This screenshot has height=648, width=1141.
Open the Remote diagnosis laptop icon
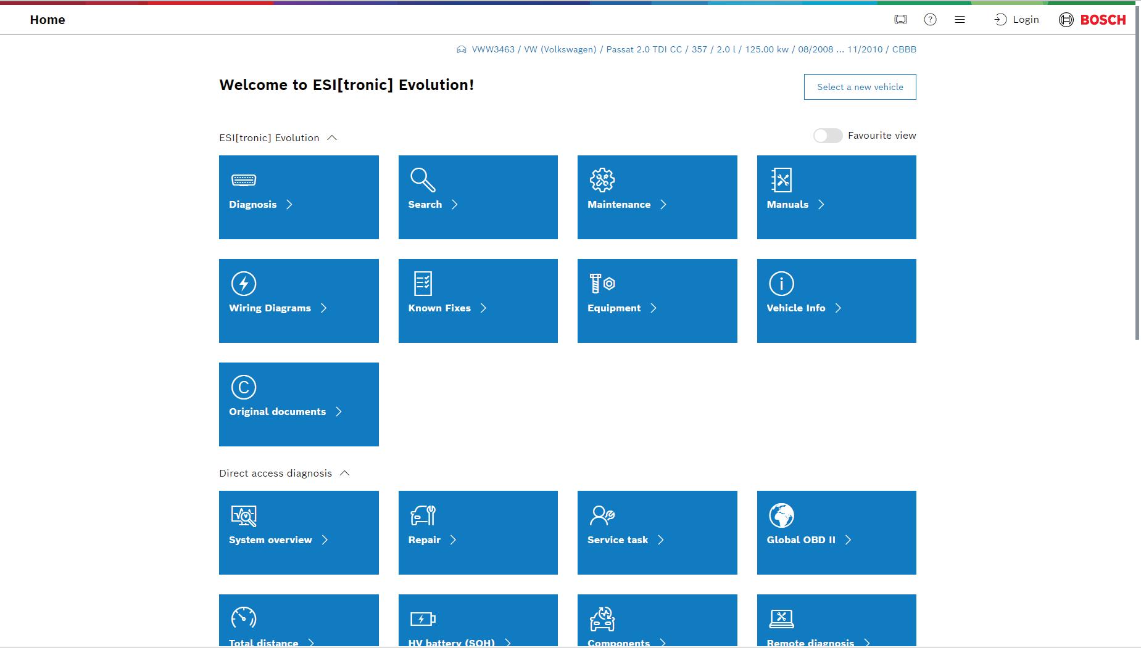pyautogui.click(x=781, y=618)
